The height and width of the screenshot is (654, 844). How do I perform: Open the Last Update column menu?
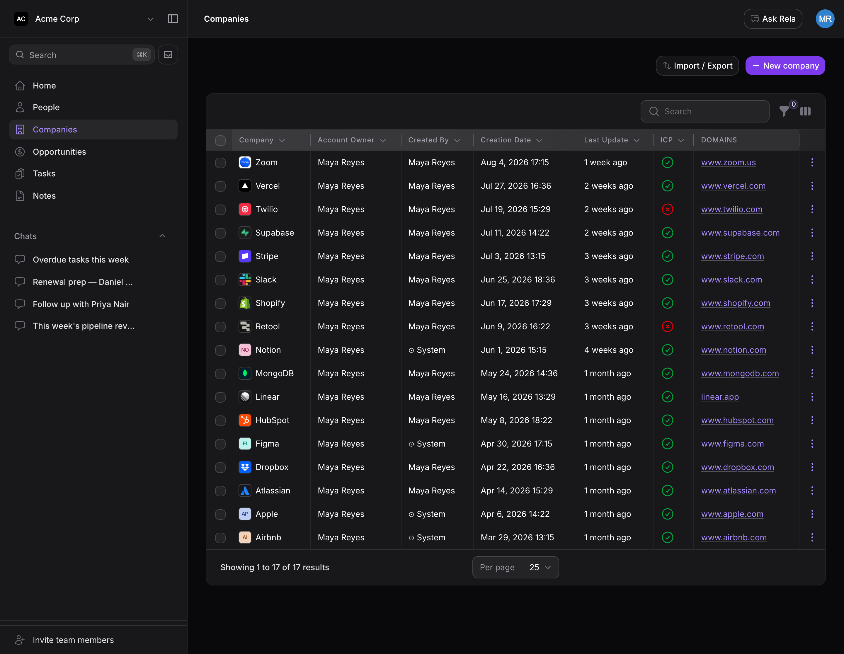coord(637,140)
